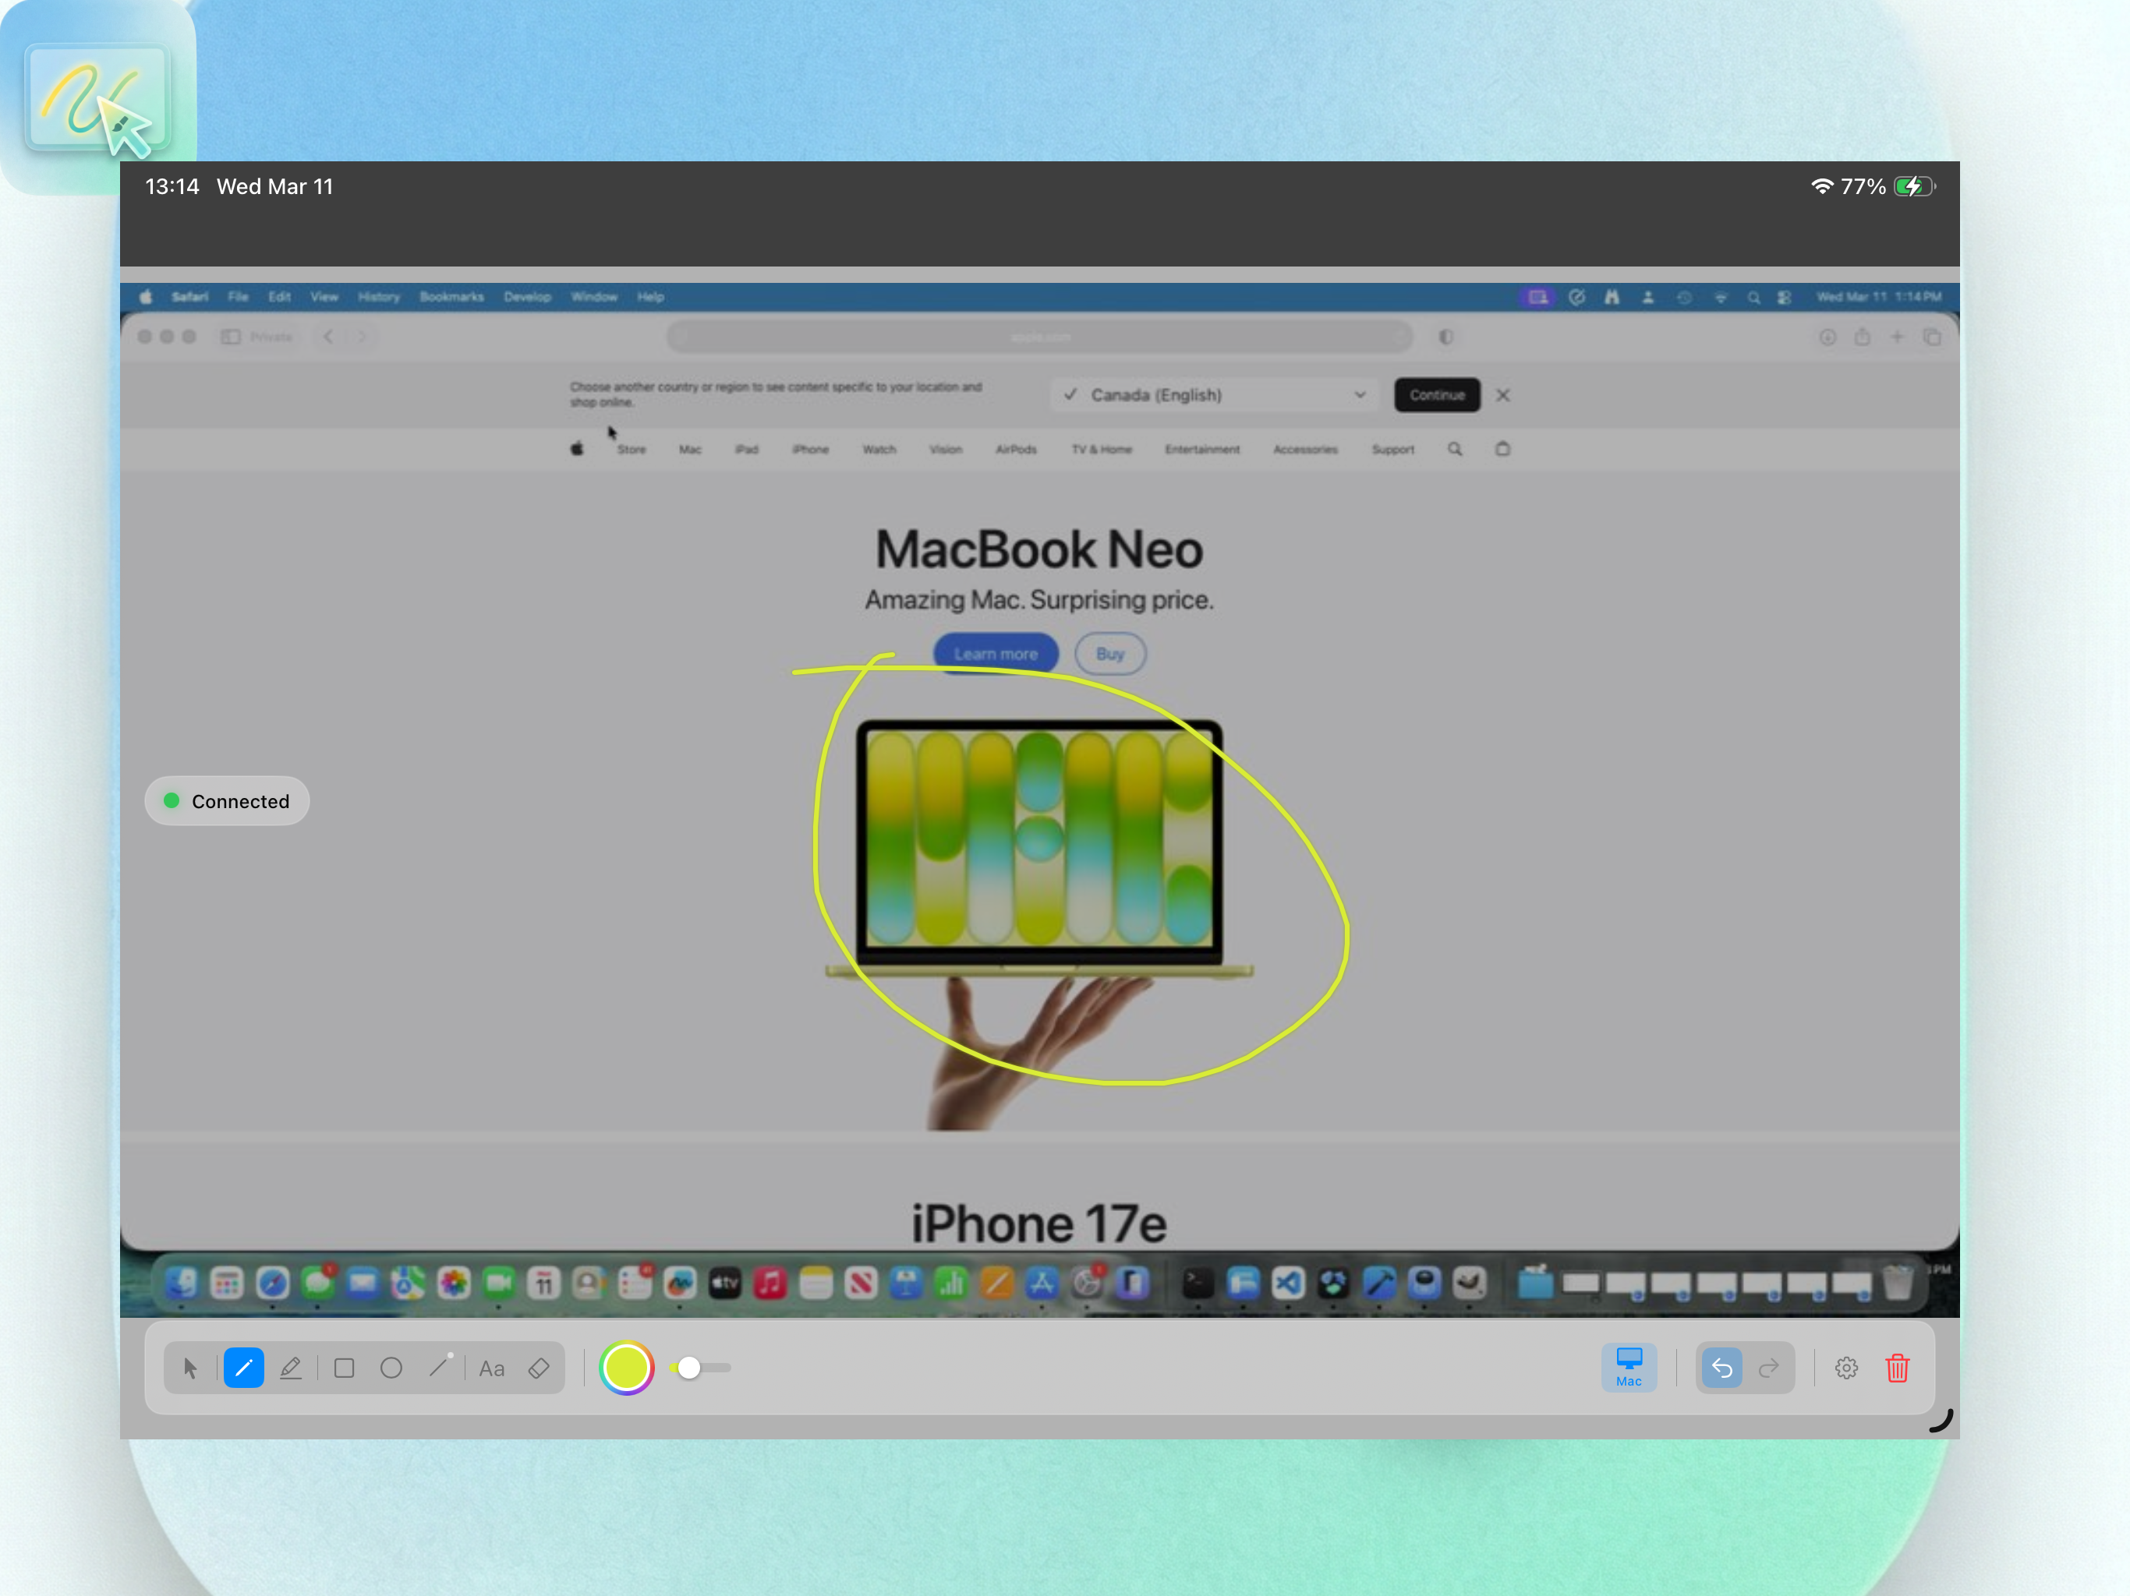Click the apple.com search magnifier
Viewport: 2130px width, 1596px height.
[x=1455, y=449]
